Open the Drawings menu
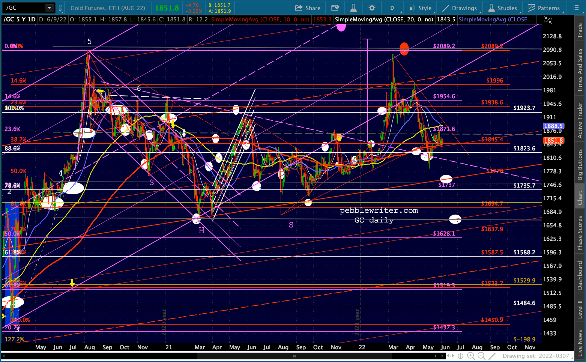 pos(460,8)
